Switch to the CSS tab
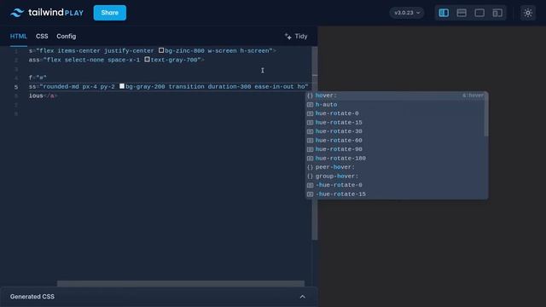546x307 pixels. point(42,36)
